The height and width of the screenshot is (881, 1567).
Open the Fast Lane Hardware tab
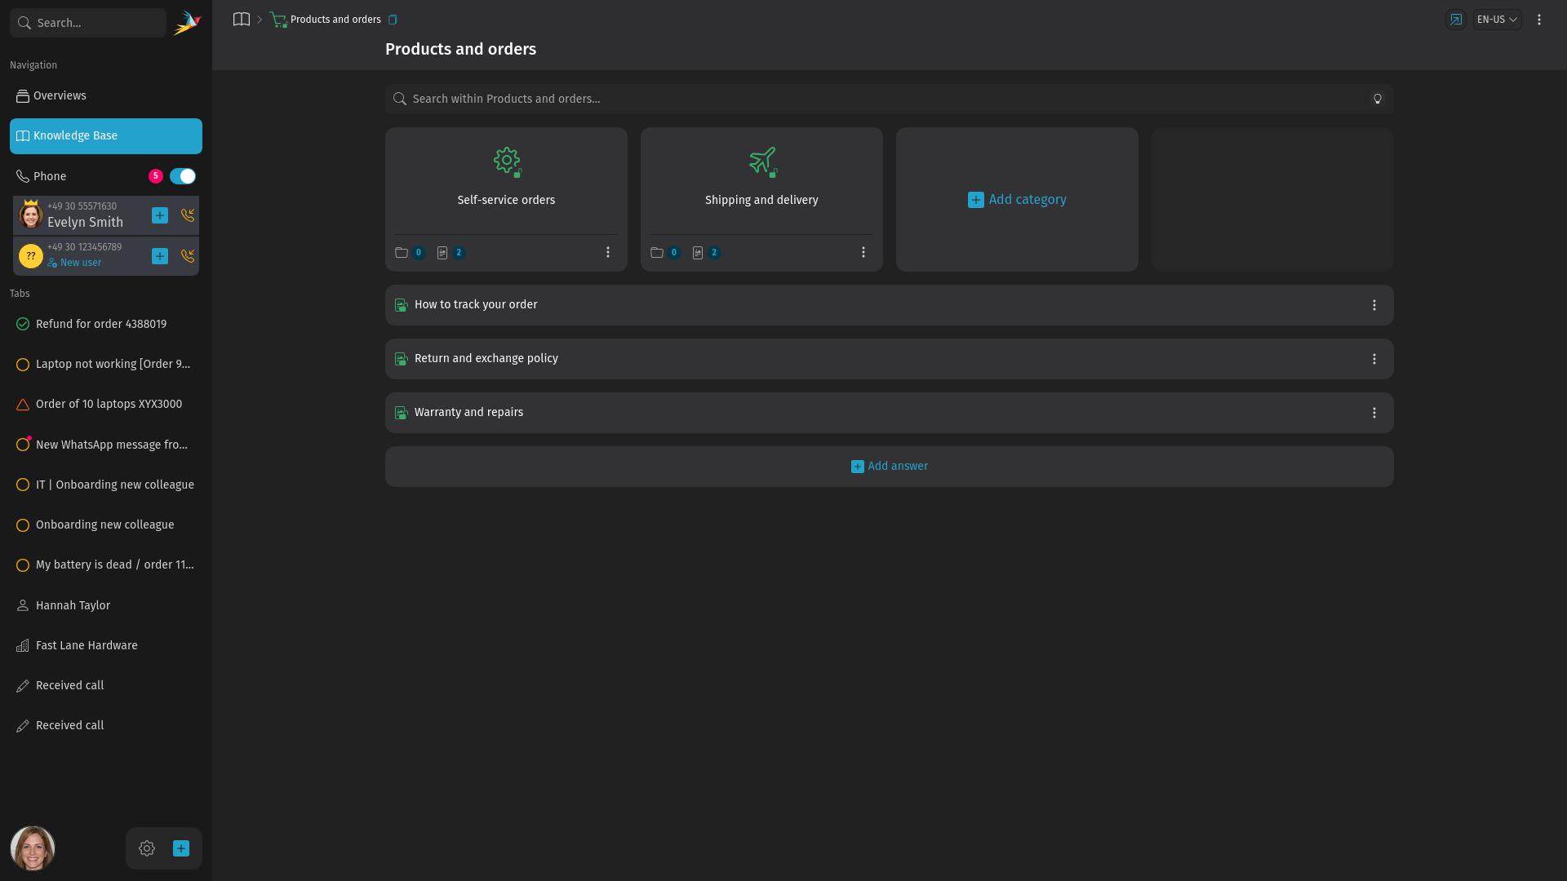tap(106, 645)
